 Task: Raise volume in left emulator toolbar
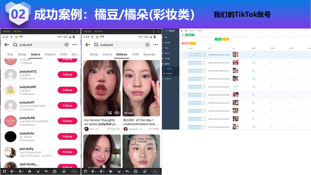point(21,171)
